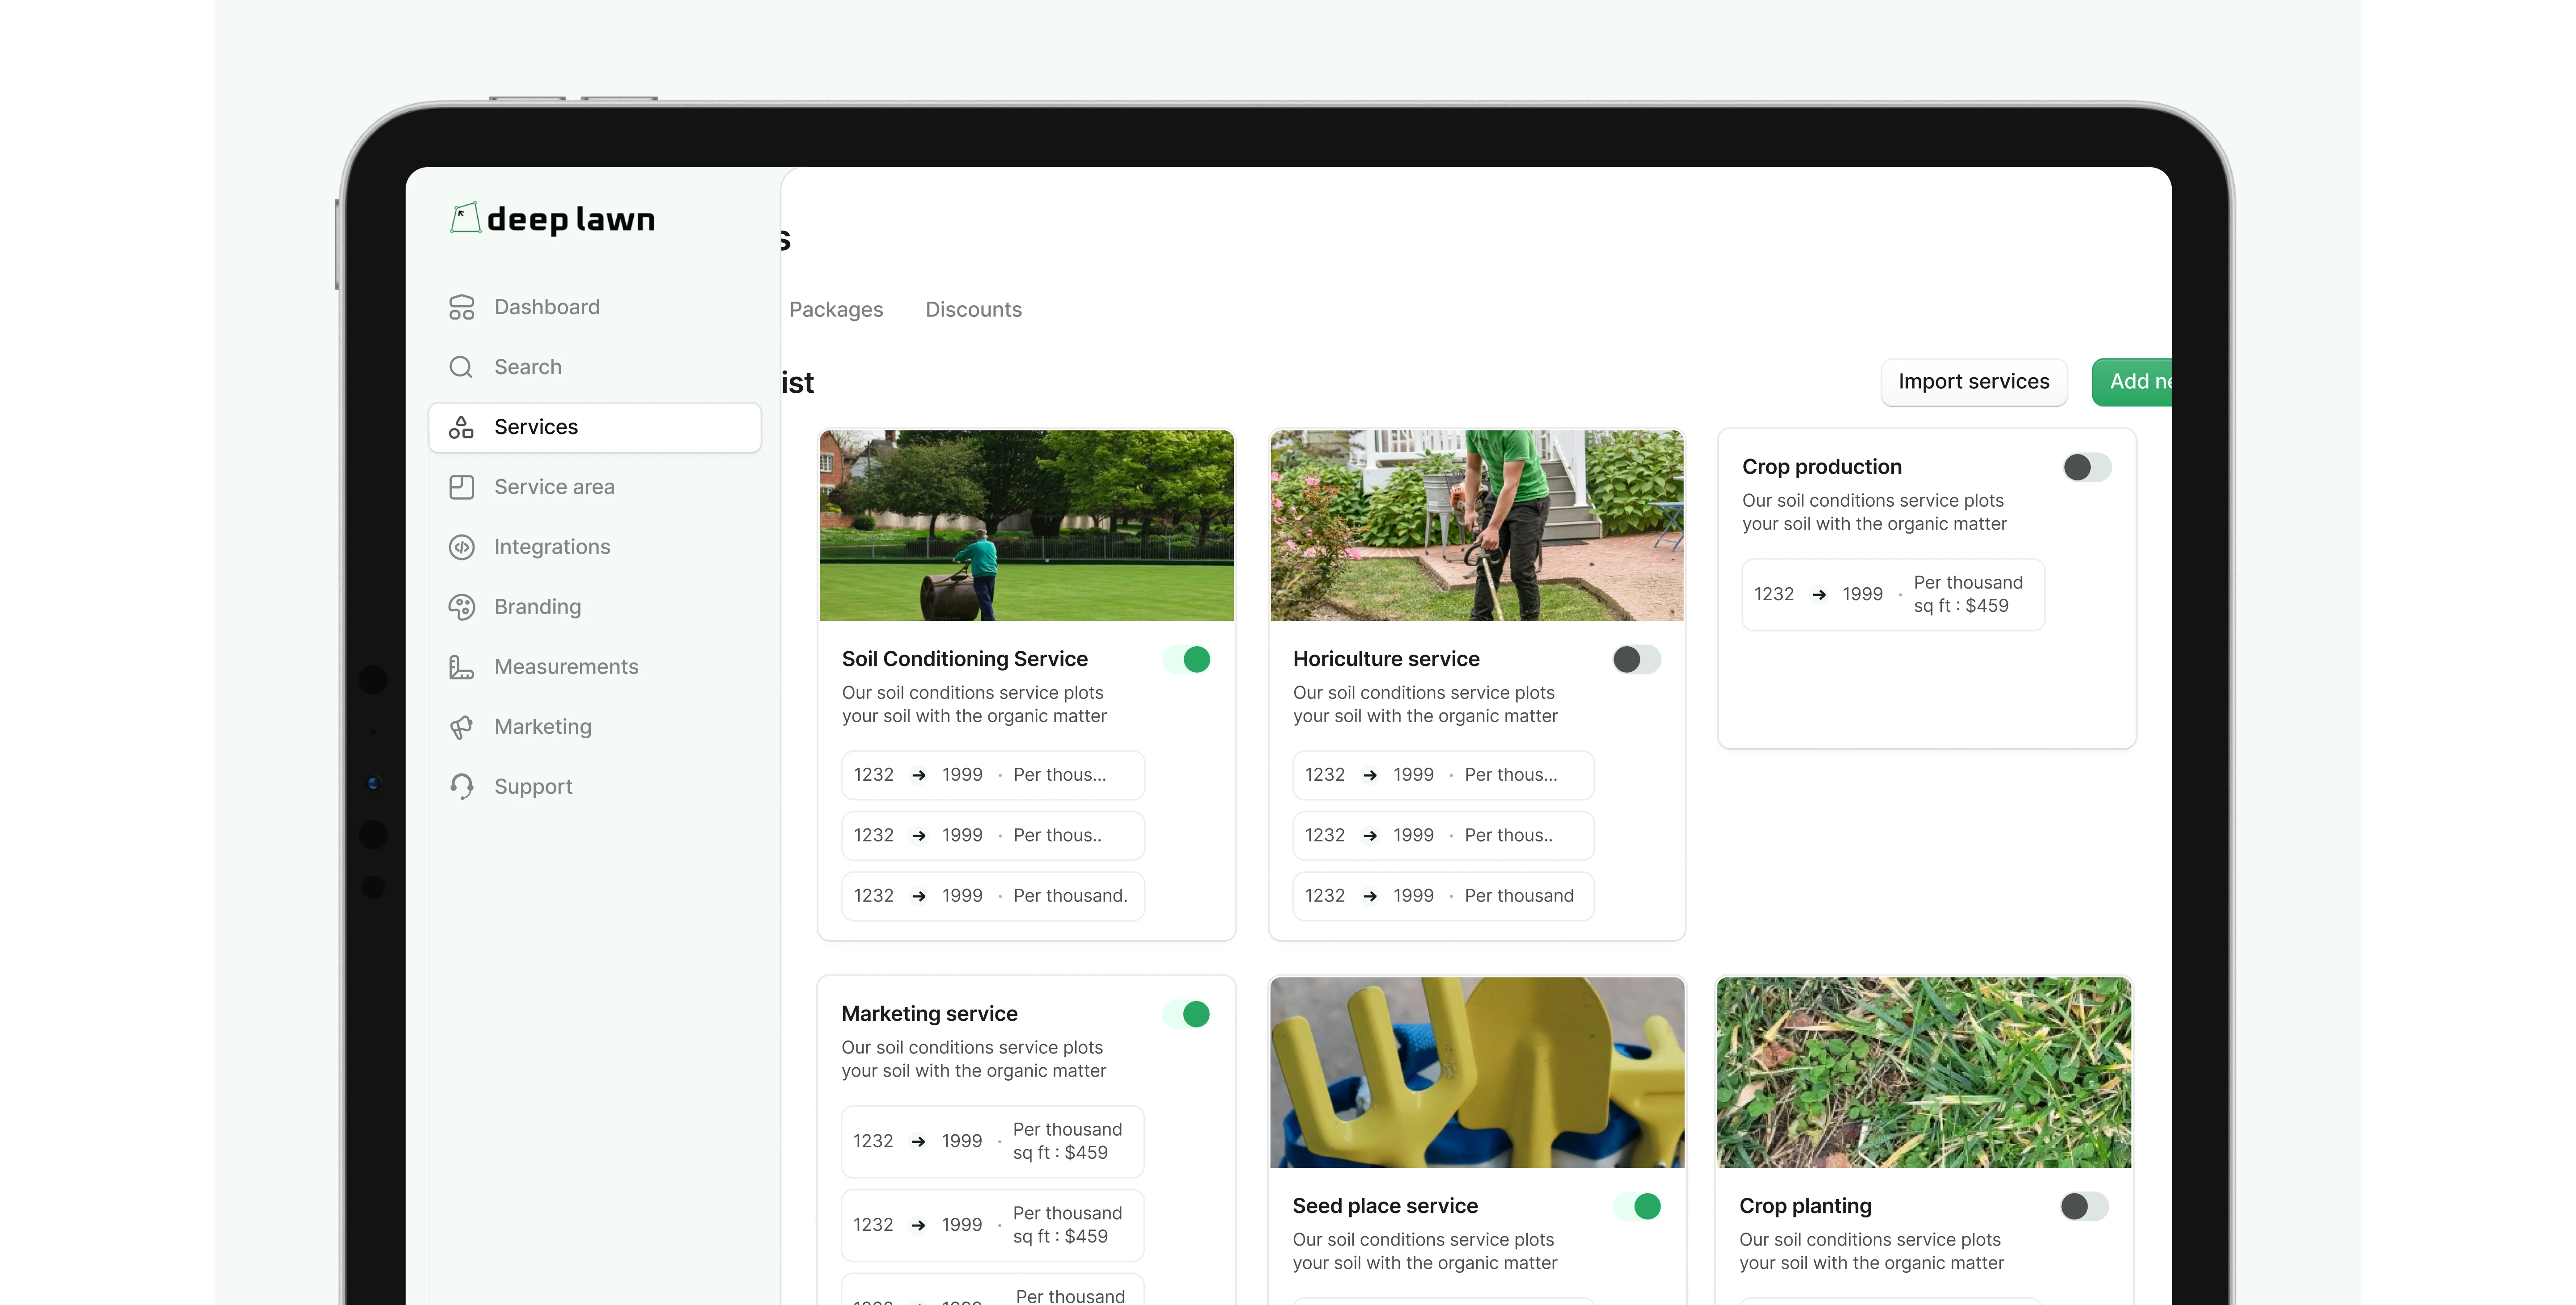The width and height of the screenshot is (2576, 1305).
Task: Select Marketing service second $459 pricing row
Action: point(993,1225)
